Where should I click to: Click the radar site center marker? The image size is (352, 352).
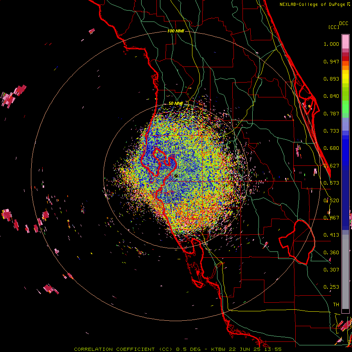[176, 176]
